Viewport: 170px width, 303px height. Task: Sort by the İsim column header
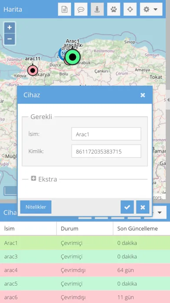(x=28, y=229)
